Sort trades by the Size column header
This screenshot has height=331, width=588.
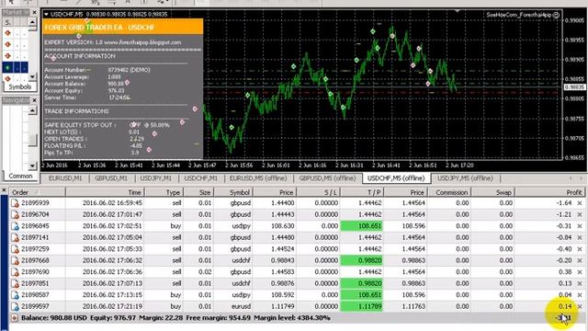click(x=198, y=192)
